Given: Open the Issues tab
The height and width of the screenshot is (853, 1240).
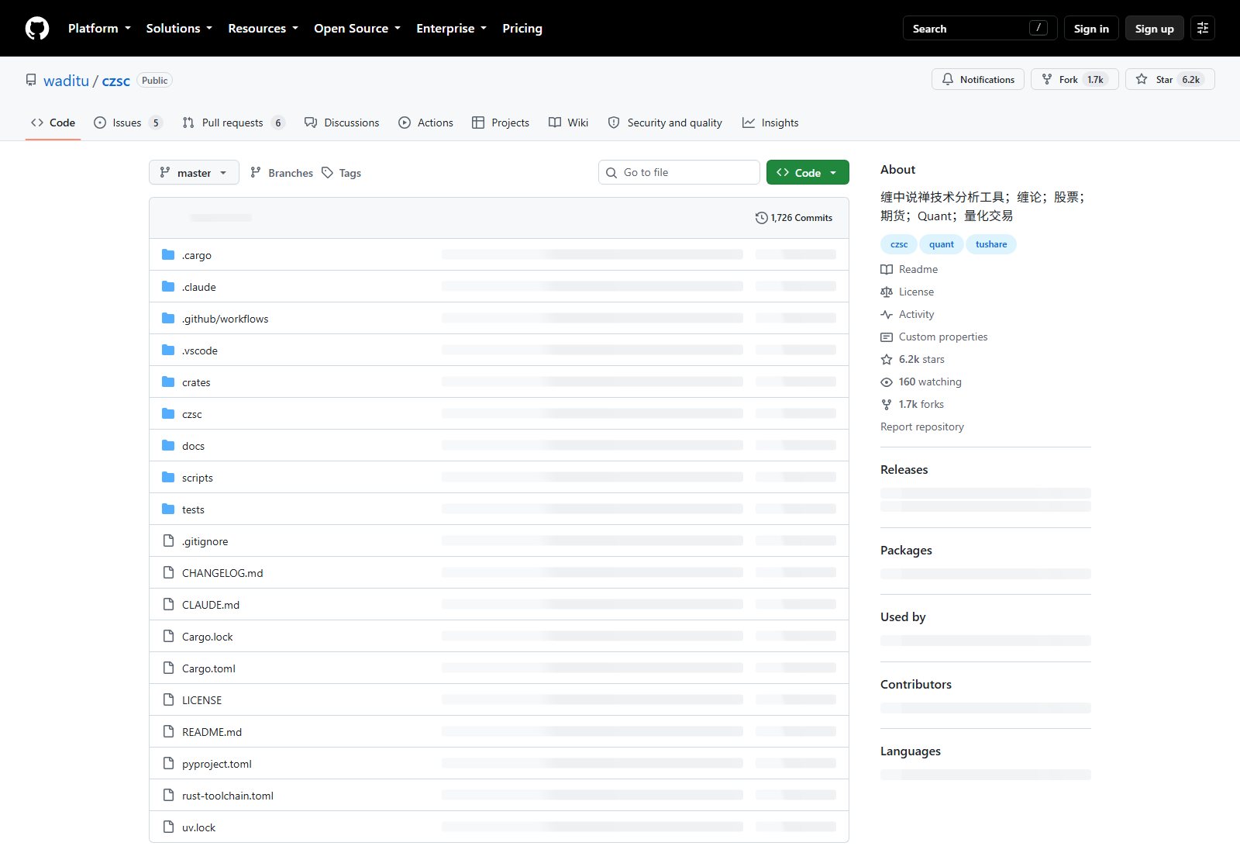Looking at the screenshot, I should [127, 123].
